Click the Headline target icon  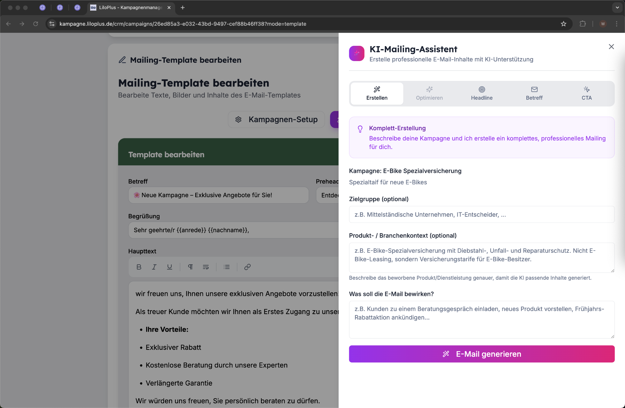(x=481, y=89)
